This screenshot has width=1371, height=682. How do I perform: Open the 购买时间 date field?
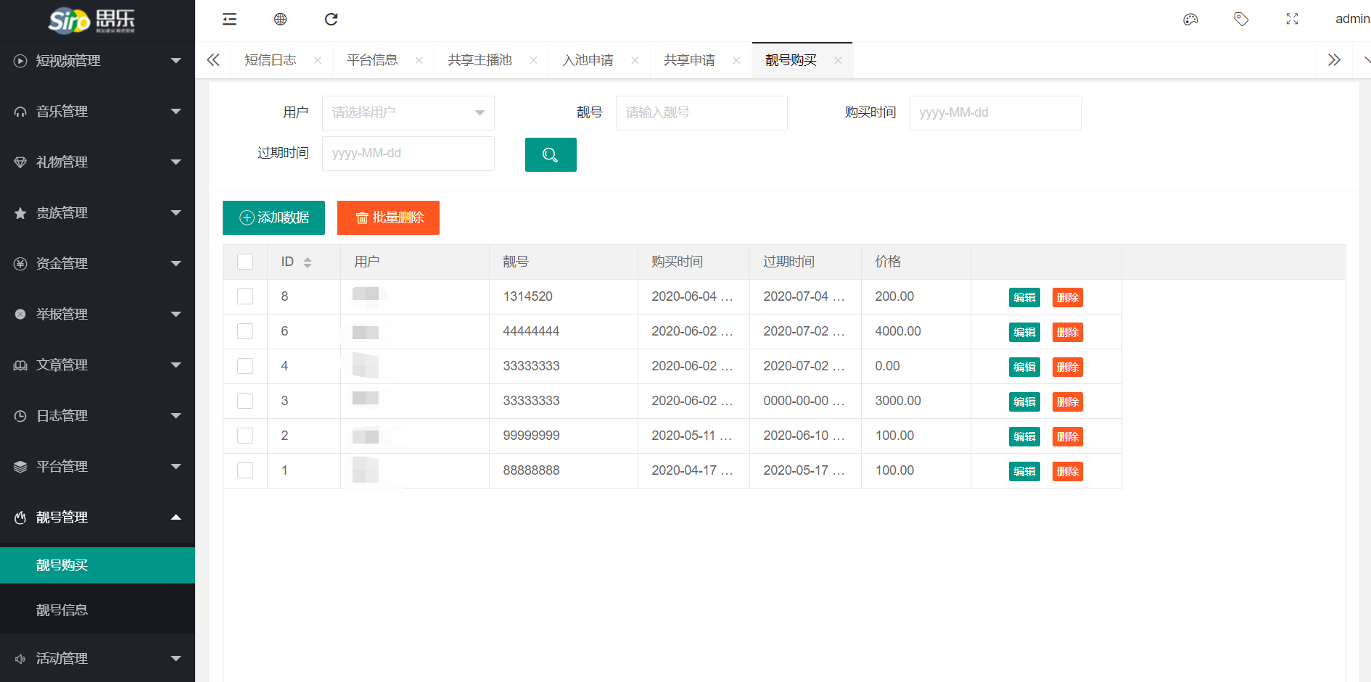(995, 113)
